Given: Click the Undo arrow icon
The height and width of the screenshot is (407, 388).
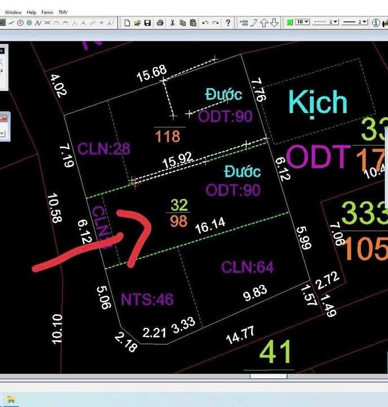Looking at the screenshot, I should [x=205, y=23].
